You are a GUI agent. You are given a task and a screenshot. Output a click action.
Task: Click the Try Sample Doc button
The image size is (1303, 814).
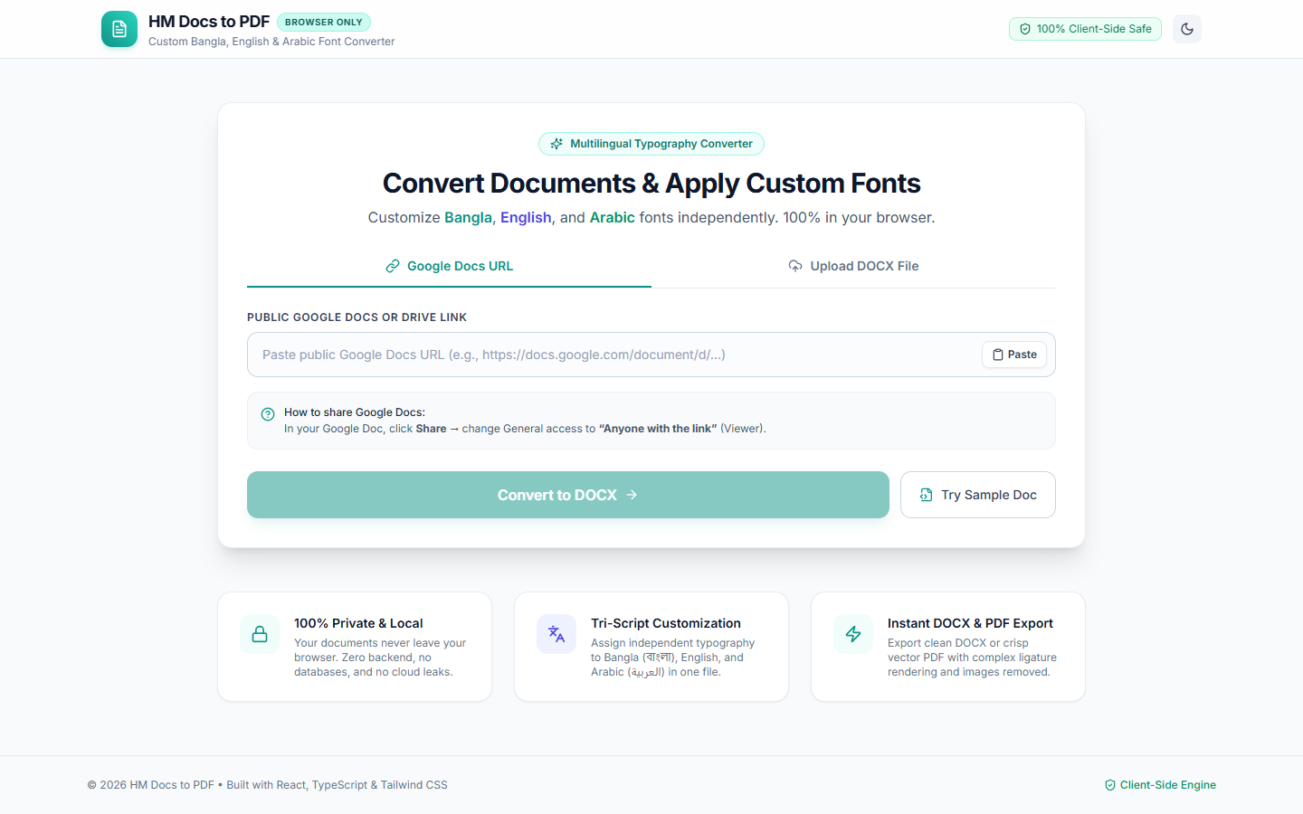click(x=978, y=495)
